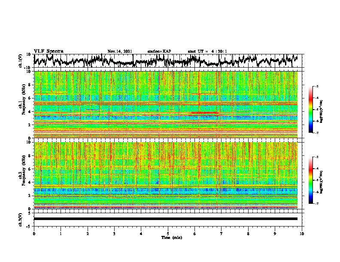340x262 pixels.
Task: Click the "-7" label on ch.1 colorbar
Action: [x=316, y=133]
